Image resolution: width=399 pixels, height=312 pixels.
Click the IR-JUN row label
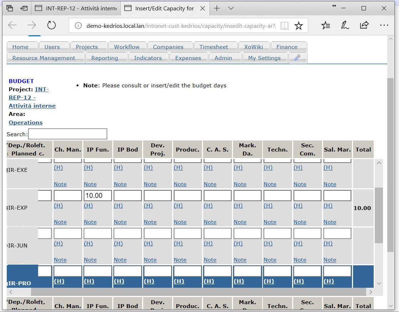point(17,246)
